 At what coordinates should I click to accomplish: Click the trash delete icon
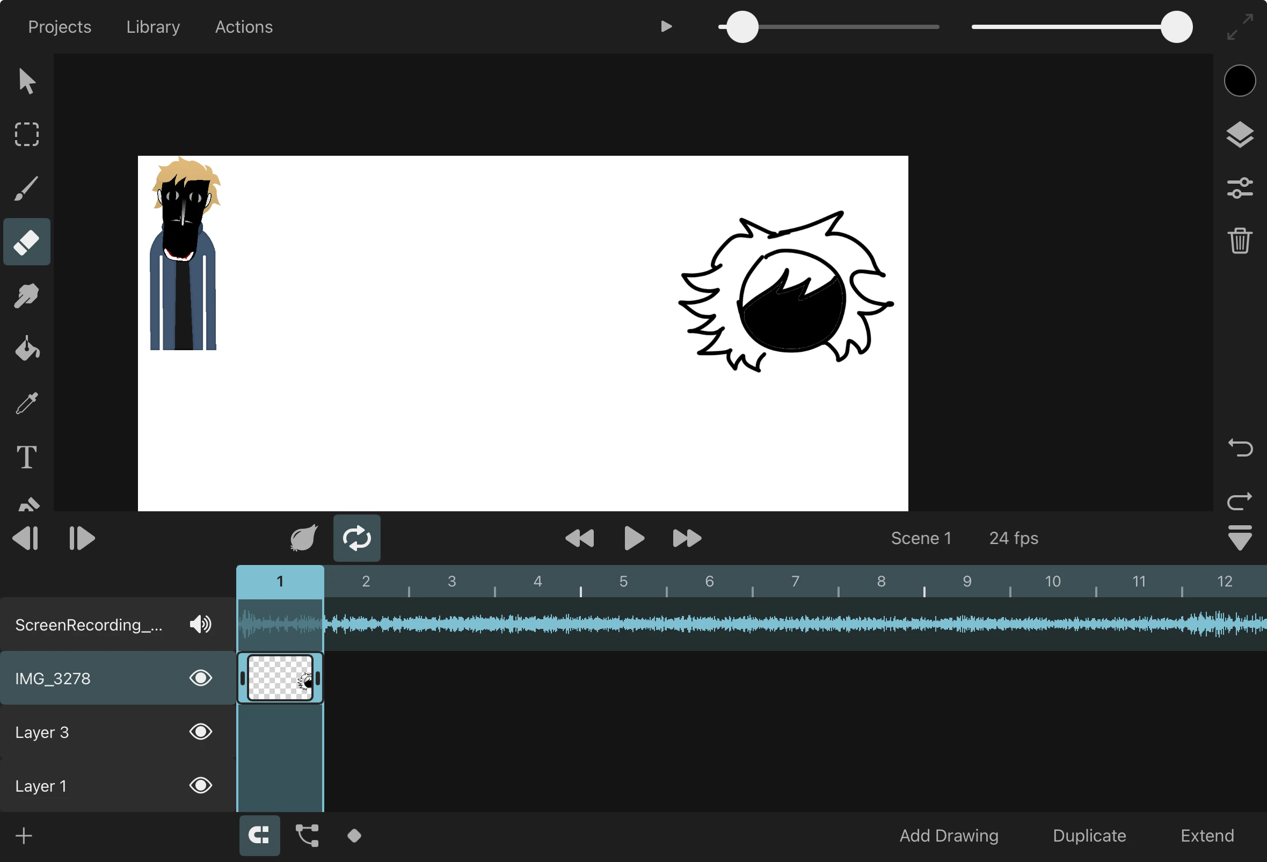[x=1239, y=241]
